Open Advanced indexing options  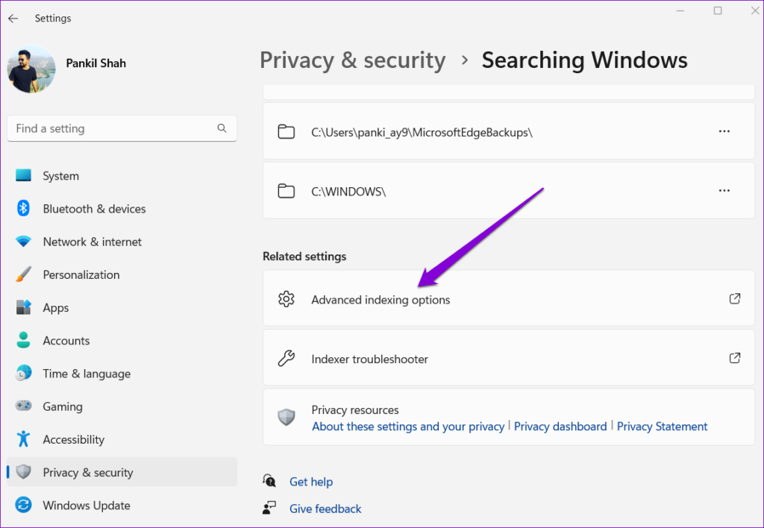click(x=381, y=299)
